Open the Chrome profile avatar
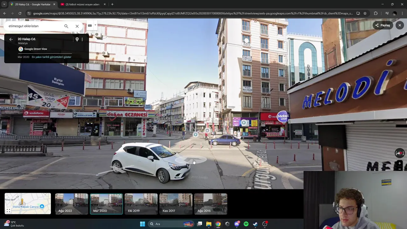407x229 pixels. (x=395, y=13)
